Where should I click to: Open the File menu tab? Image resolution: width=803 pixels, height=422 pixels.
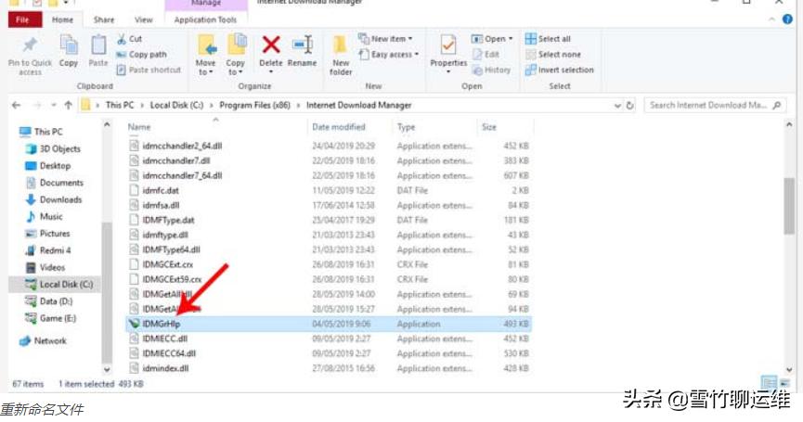(x=22, y=19)
